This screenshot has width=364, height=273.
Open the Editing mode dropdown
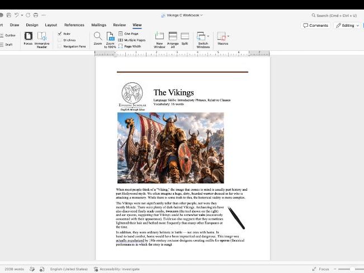(x=348, y=25)
